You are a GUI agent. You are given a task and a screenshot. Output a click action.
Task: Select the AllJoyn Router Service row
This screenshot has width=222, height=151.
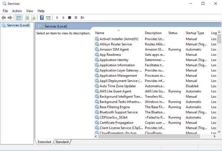[156, 44]
